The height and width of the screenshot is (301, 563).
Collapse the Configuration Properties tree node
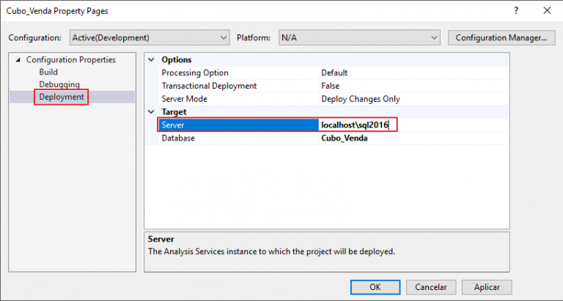(x=18, y=60)
